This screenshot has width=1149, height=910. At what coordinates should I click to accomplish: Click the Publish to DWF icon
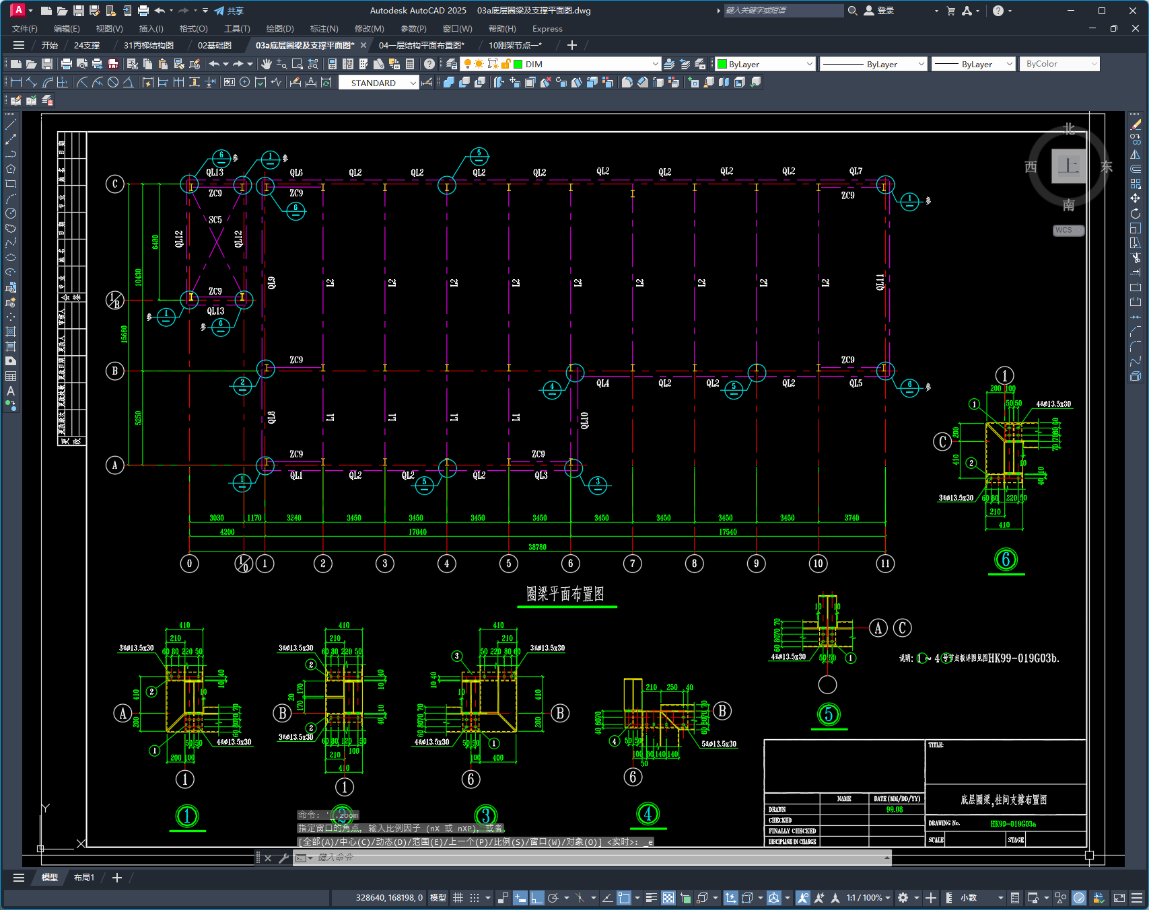point(113,64)
